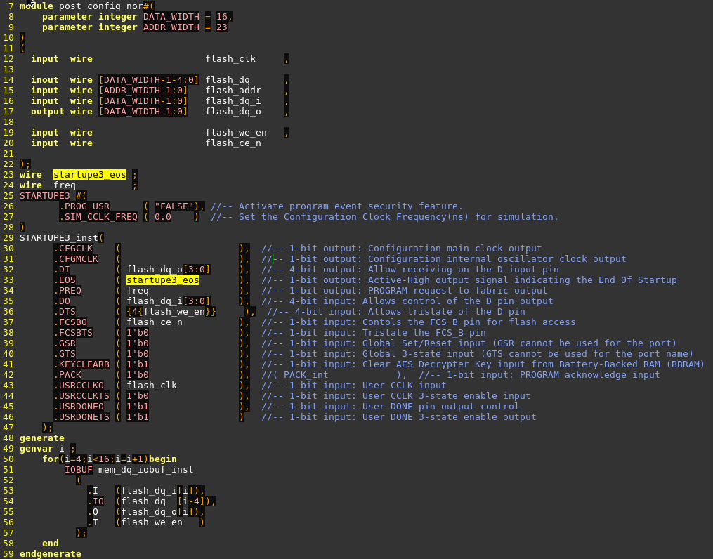Image resolution: width=713 pixels, height=559 pixels.
Task: Click highlighted "startupe3_eos" wire on line 23
Action: 90,175
